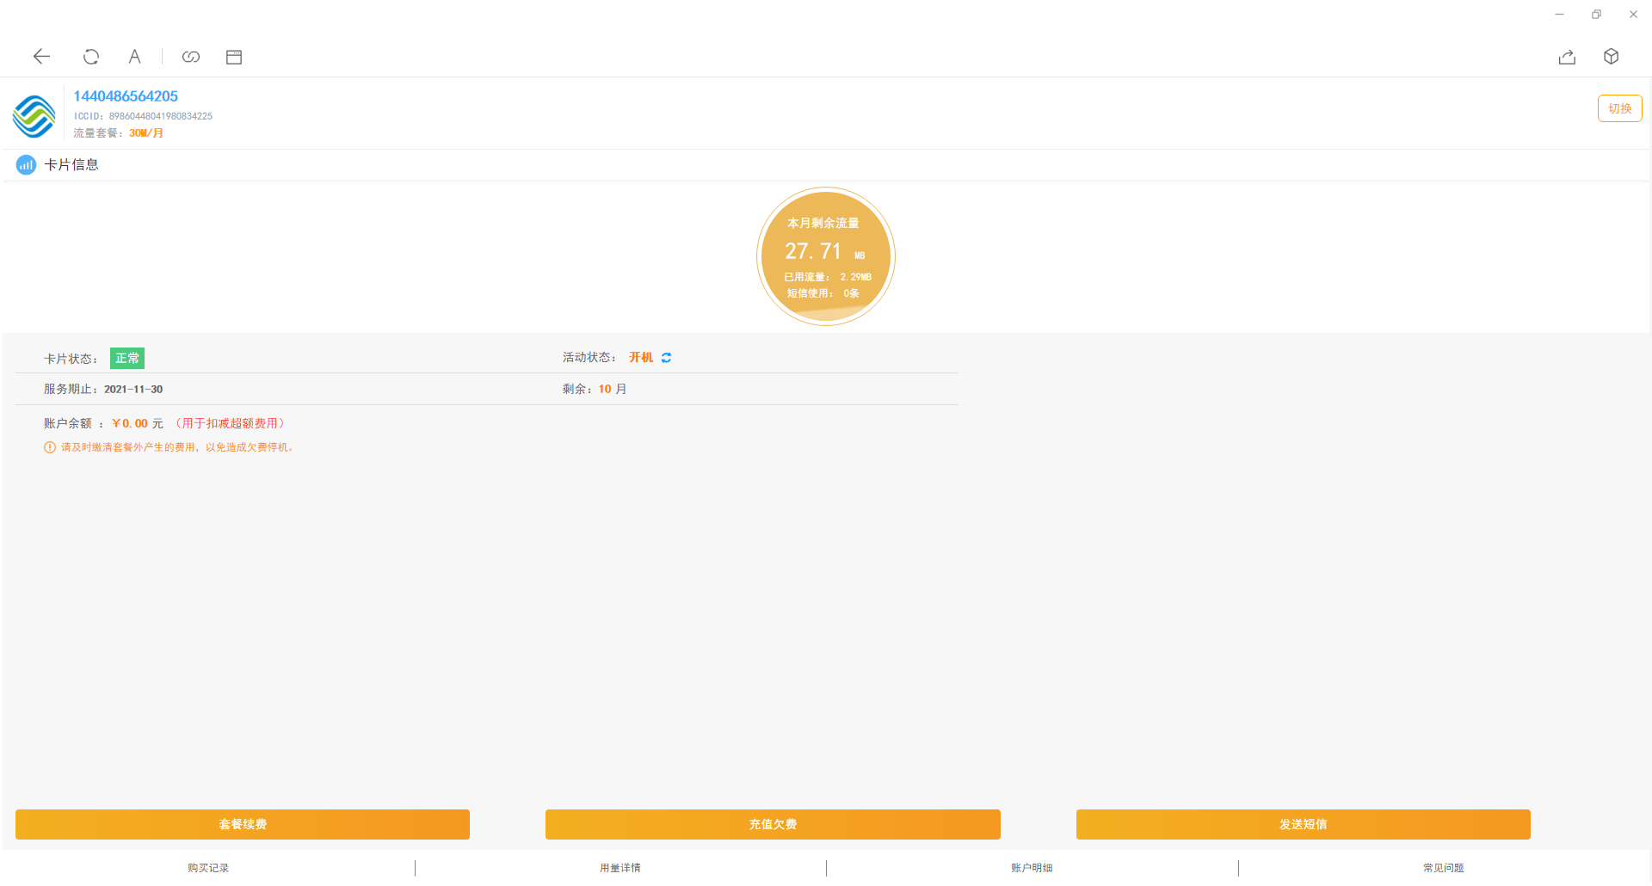Click the back arrow icon

(41, 57)
